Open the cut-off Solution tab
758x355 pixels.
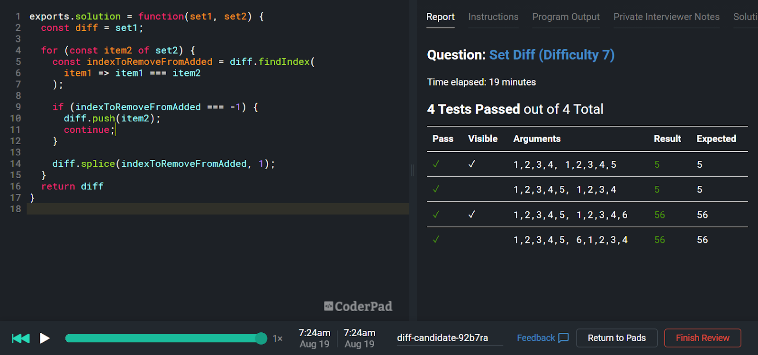[746, 17]
